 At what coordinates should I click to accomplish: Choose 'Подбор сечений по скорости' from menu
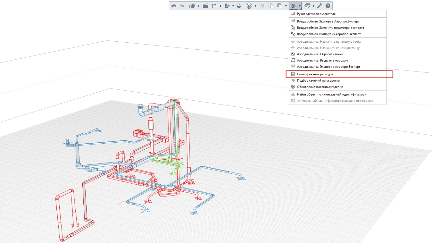(318, 80)
